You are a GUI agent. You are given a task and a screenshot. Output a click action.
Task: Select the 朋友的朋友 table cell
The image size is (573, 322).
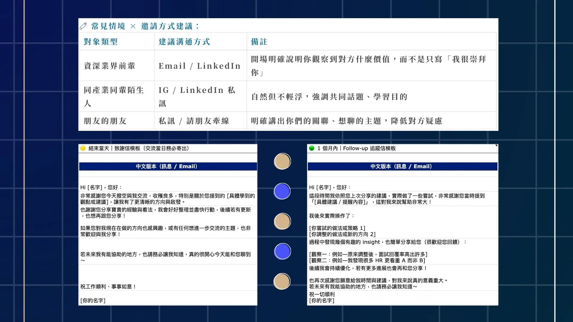tap(105, 121)
